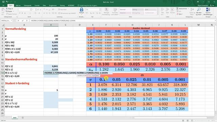Click Formater som tabell icon
Viewport: 217px width, 122px height.
(x=115, y=10)
